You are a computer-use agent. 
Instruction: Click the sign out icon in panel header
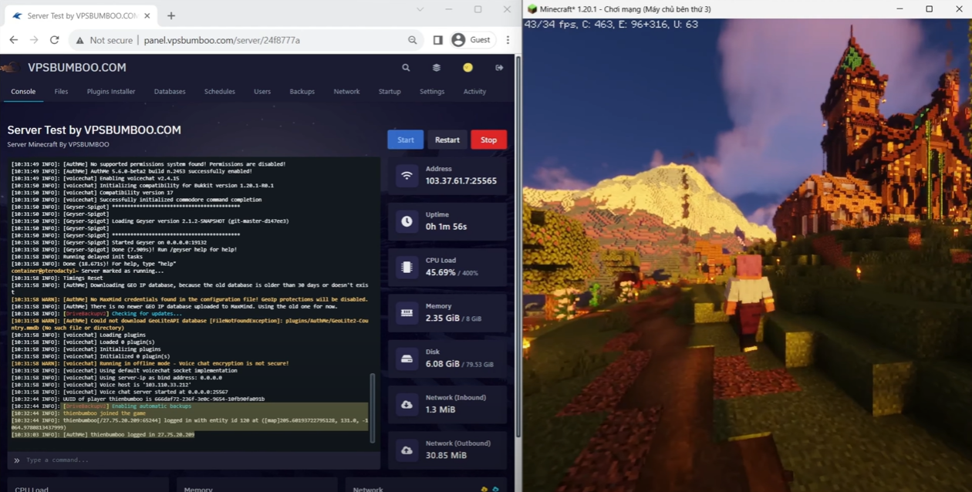coord(499,68)
